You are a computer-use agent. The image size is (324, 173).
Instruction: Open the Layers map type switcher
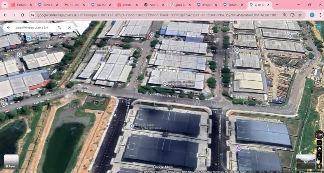11,161
